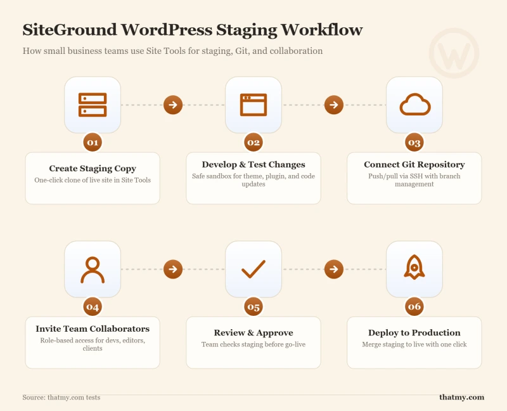Click the 05 step number badge
Image resolution: width=507 pixels, height=411 pixels.
pos(253,306)
